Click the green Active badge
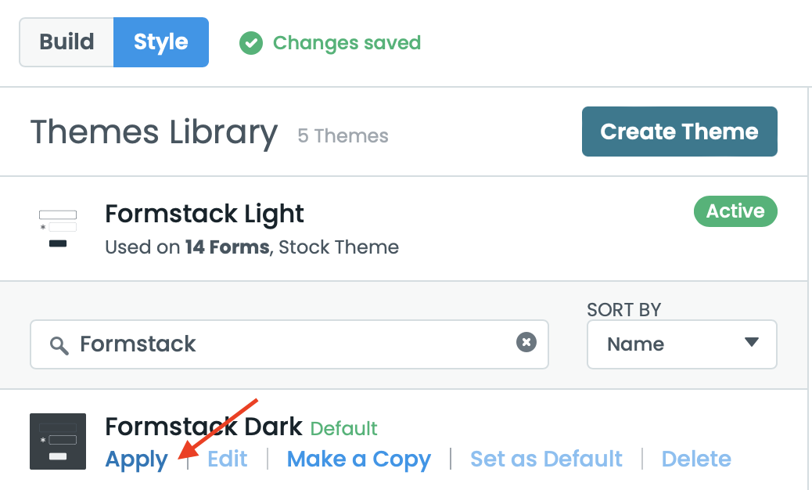The width and height of the screenshot is (812, 490). [x=735, y=211]
